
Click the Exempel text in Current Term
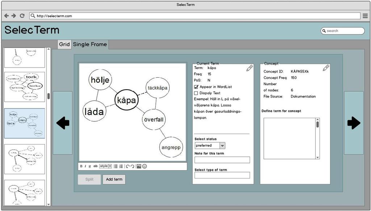217,108
